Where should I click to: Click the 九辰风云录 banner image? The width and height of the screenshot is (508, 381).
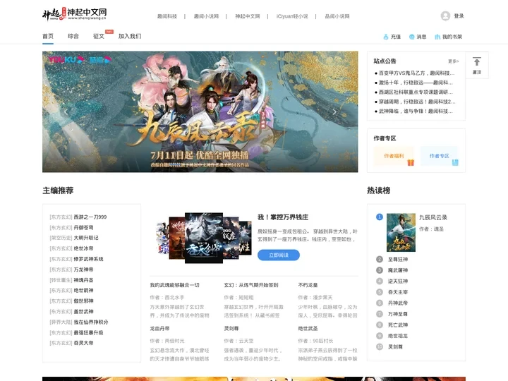[200, 111]
